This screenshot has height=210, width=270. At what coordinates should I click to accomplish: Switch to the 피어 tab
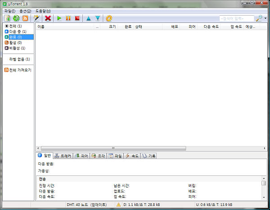(81, 156)
